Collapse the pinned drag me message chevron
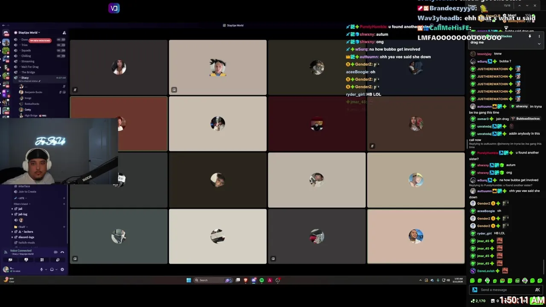This screenshot has height=307, width=546. [x=539, y=44]
